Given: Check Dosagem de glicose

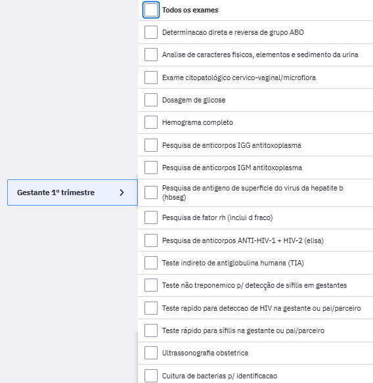Looking at the screenshot, I should click(151, 100).
